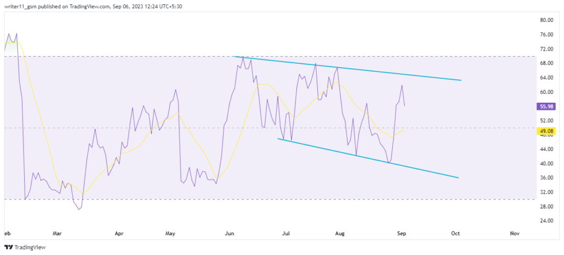Click the 60.00 axis value
564x255 pixels.
pyautogui.click(x=546, y=92)
